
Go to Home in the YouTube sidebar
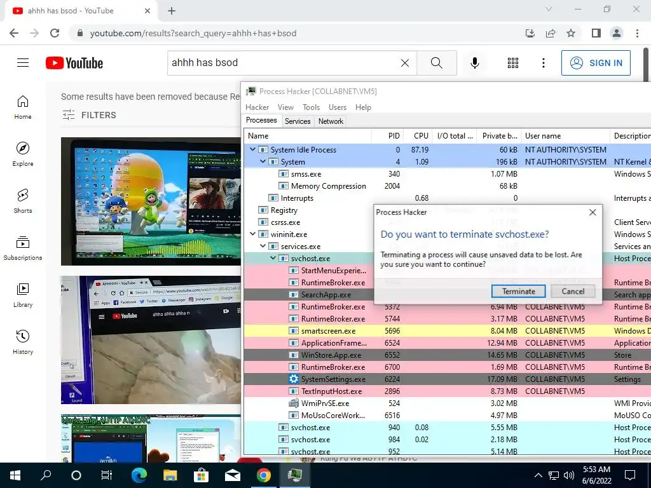click(23, 107)
